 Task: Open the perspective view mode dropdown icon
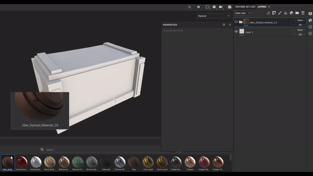[x=208, y=7]
